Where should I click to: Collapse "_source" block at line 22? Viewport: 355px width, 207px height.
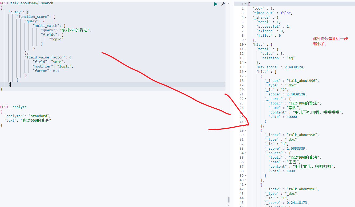pos(245,99)
